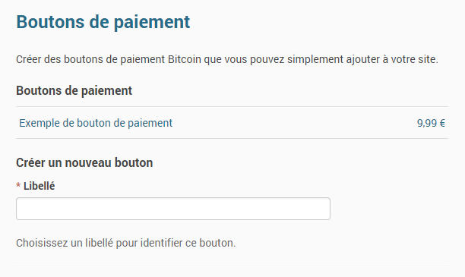The height and width of the screenshot is (277, 465).
Task: Click the empty middle of the example button row
Action: coord(293,123)
